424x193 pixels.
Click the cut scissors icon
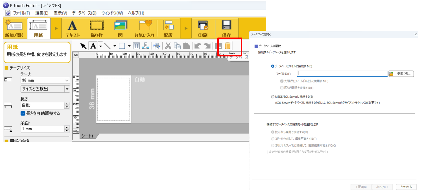[x=168, y=46]
